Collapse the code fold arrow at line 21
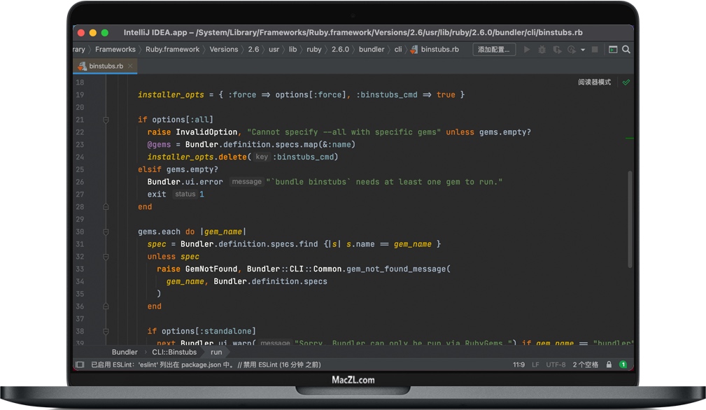Image resolution: width=706 pixels, height=410 pixels. 106,119
